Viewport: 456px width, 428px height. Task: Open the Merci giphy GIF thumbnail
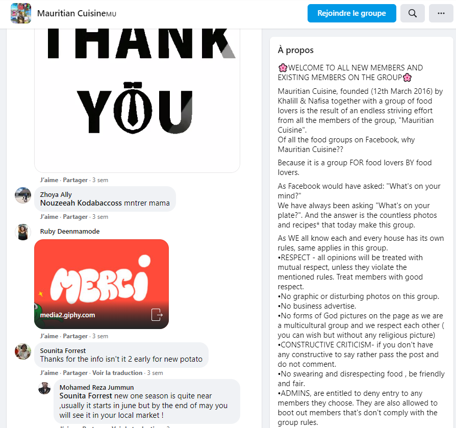click(x=102, y=284)
